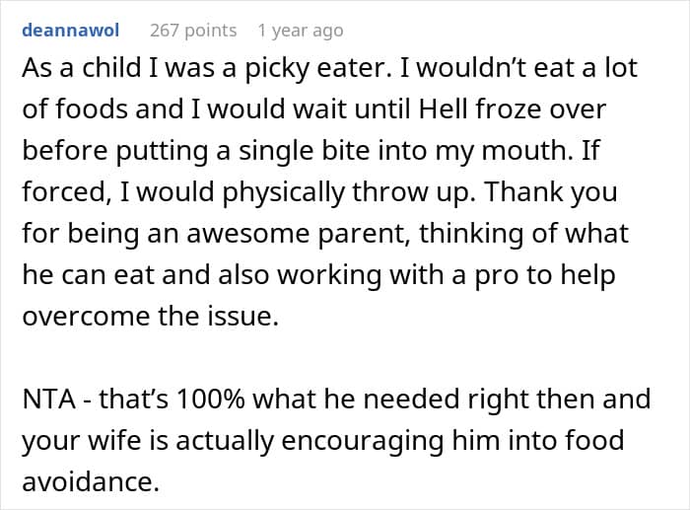Click the words 'your wife' in the second paragraph
The image size is (690, 510).
click(x=82, y=440)
